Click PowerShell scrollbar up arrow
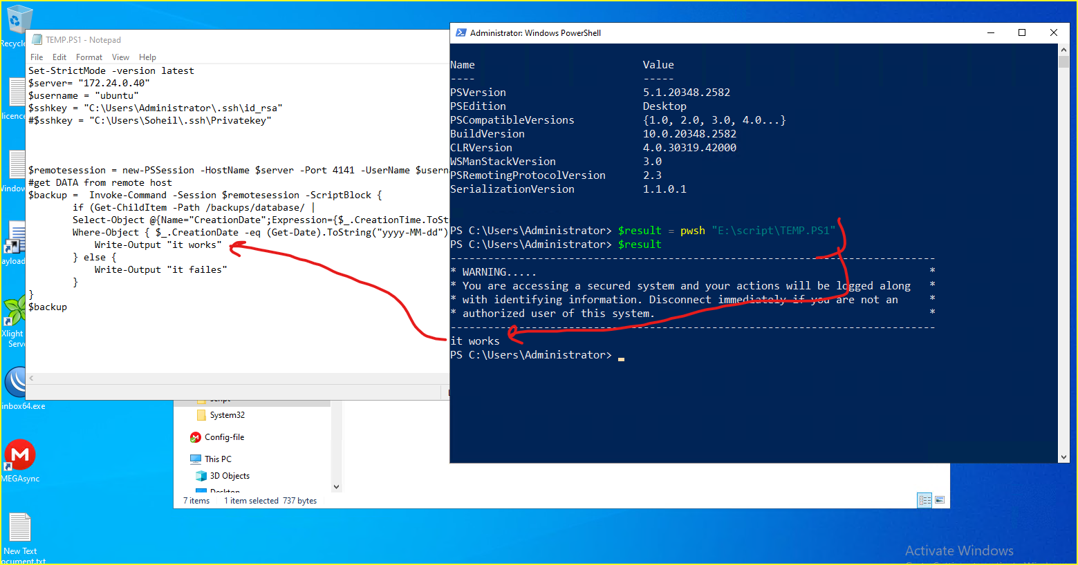The image size is (1078, 565). (1063, 50)
